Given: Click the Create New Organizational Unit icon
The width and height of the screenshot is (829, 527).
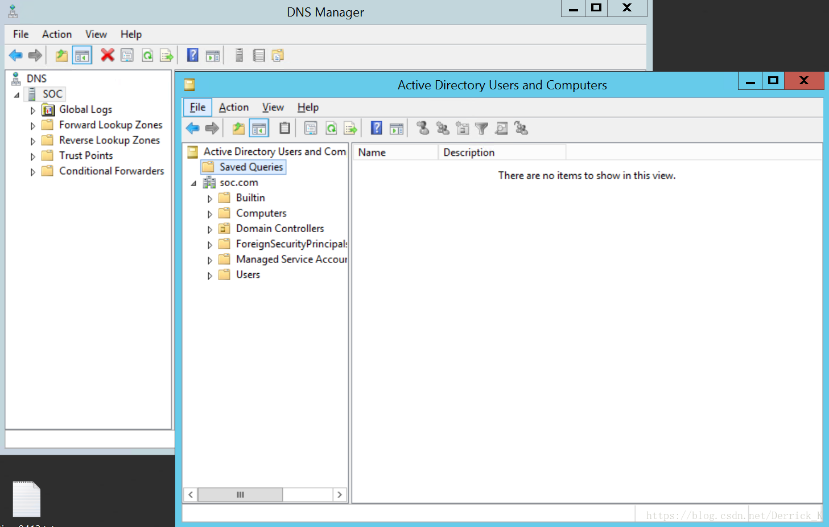Looking at the screenshot, I should [x=463, y=128].
